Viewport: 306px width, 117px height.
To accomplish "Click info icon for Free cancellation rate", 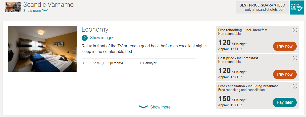I will (x=295, y=86).
